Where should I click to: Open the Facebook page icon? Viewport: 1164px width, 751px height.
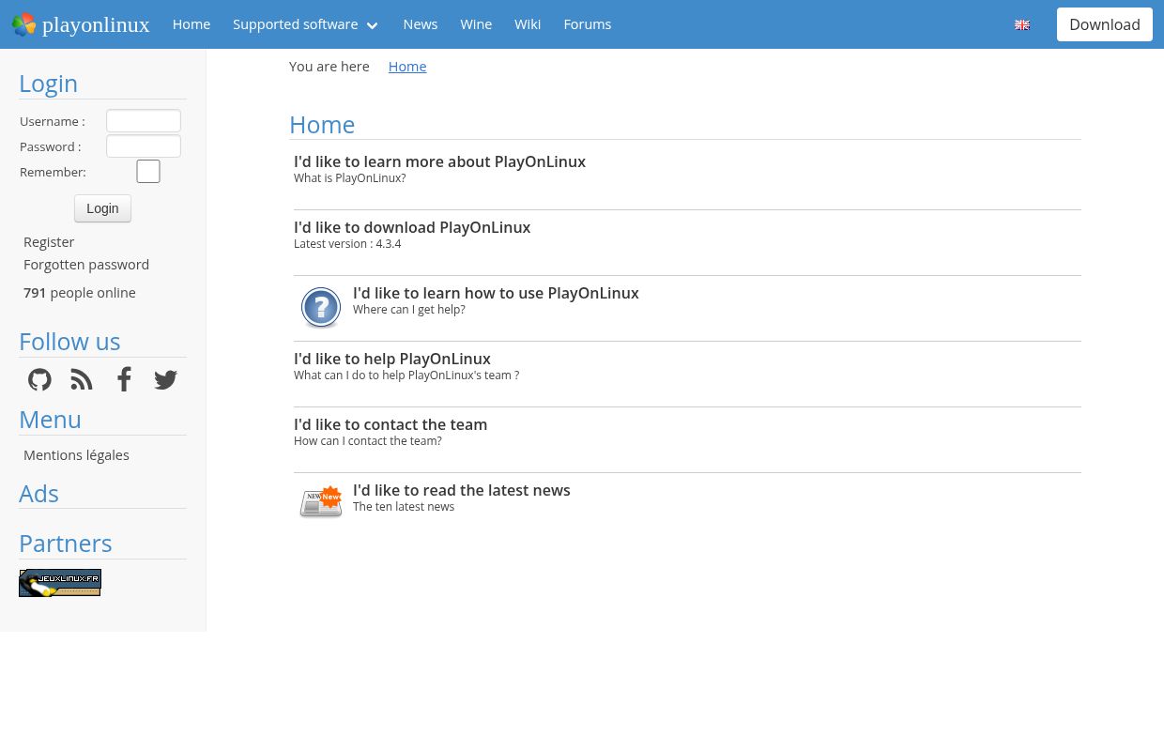[124, 379]
